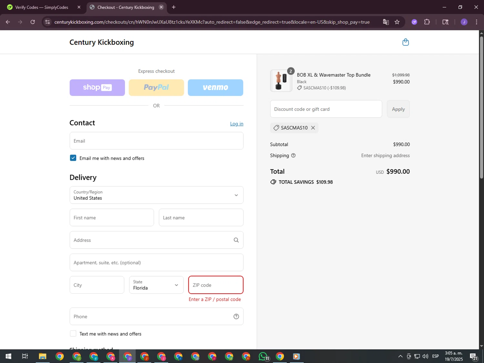Click the City input field

click(97, 285)
